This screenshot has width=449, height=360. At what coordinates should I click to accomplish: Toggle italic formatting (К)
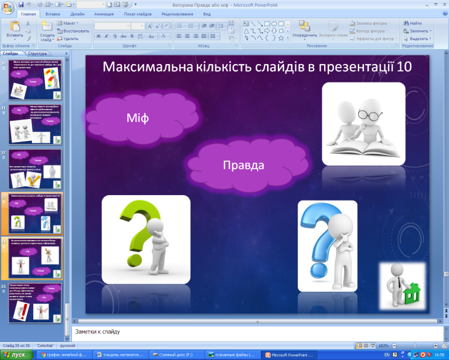pos(106,36)
